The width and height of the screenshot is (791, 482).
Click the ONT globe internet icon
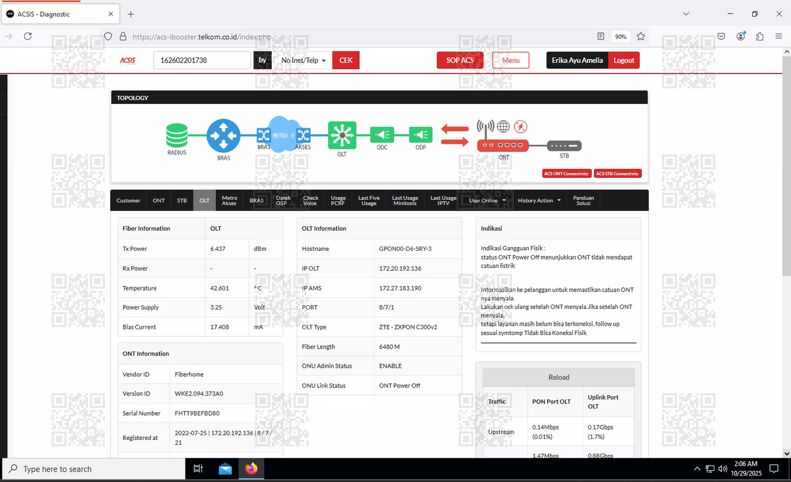[x=504, y=127]
